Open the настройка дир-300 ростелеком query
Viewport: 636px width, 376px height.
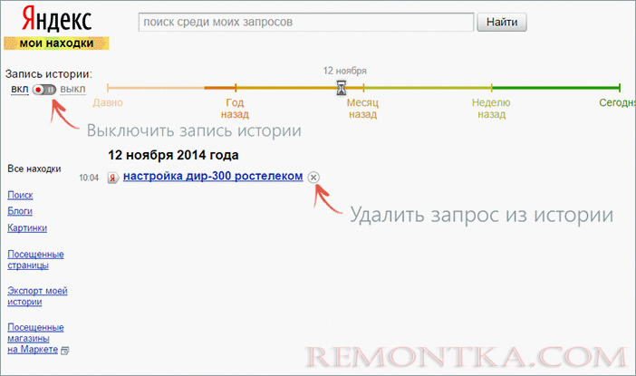point(213,176)
